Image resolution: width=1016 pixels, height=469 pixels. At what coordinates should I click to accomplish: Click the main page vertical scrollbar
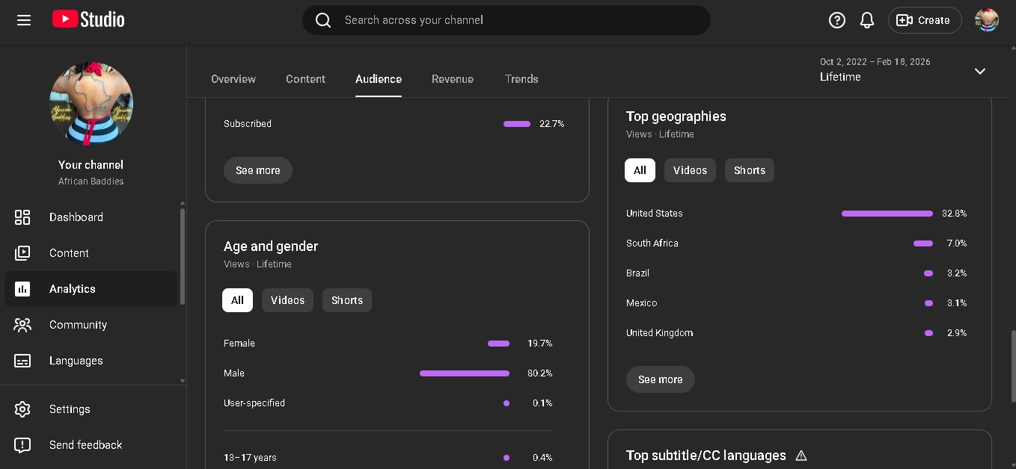pos(1012,366)
